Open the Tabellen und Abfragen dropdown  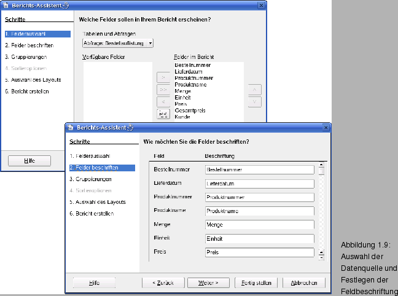[x=150, y=43]
